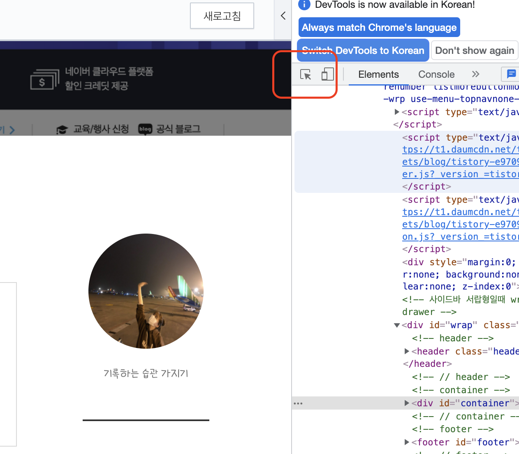Open the 교육/행사 신청 link
The height and width of the screenshot is (454, 519).
tap(101, 129)
